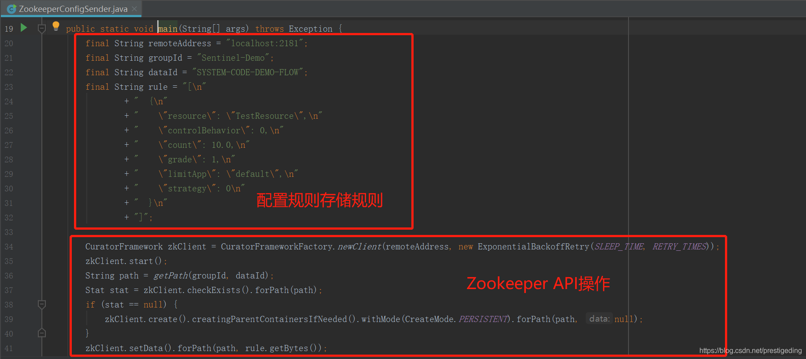Collapse the main method fold marker at line 19
The image size is (806, 359).
[42, 29]
